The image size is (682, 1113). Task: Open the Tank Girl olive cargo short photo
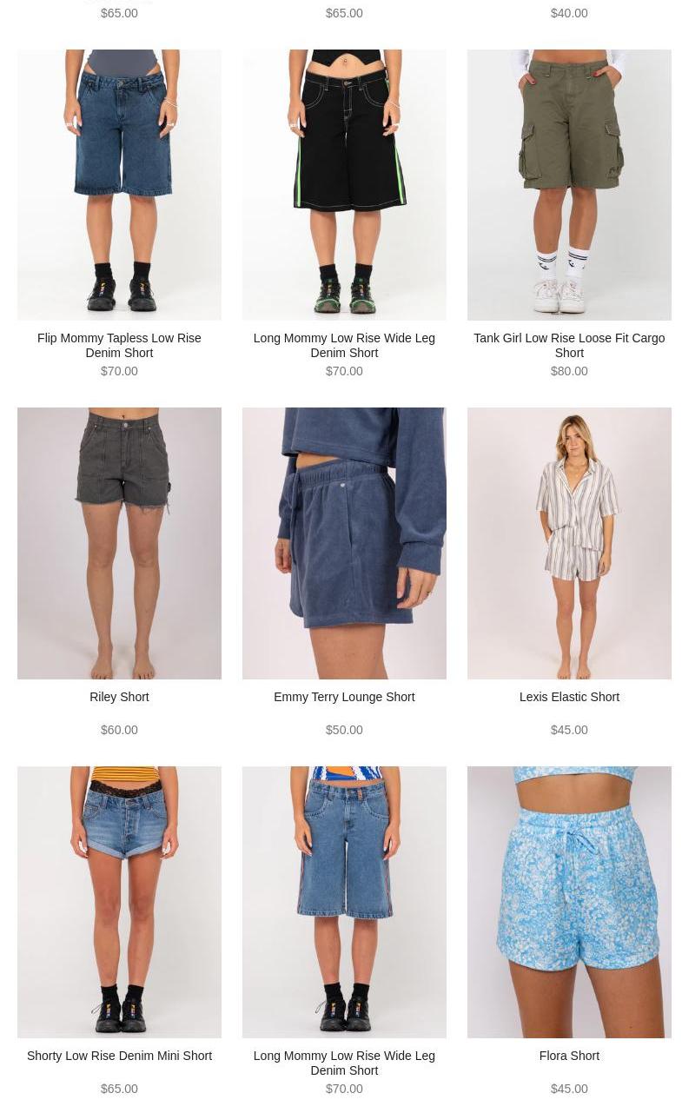(x=569, y=185)
